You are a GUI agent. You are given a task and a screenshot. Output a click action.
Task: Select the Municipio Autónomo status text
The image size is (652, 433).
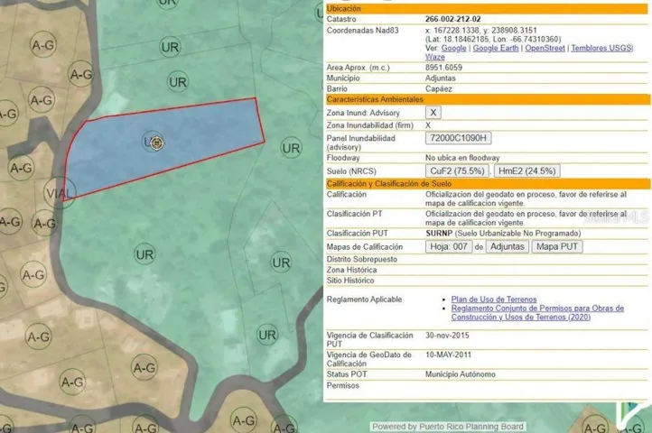pos(461,374)
